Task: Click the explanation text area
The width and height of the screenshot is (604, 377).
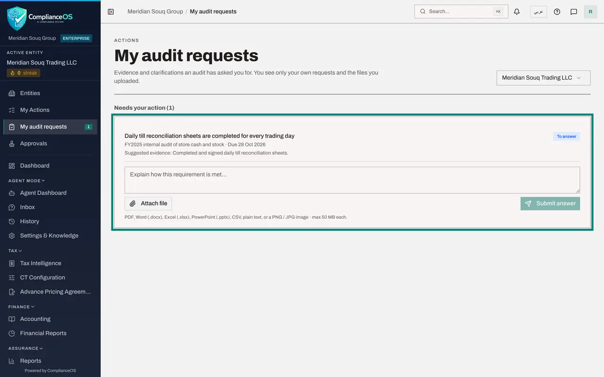Action: pyautogui.click(x=352, y=180)
